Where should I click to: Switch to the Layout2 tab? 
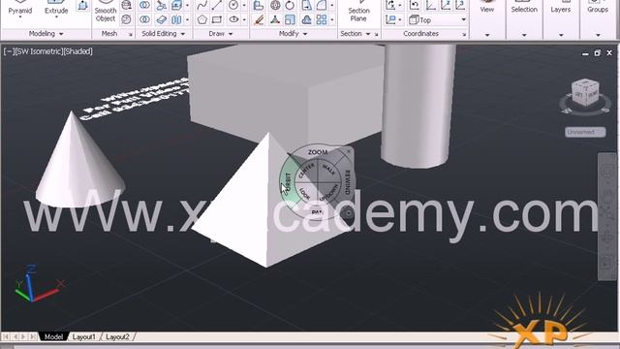pyautogui.click(x=118, y=336)
